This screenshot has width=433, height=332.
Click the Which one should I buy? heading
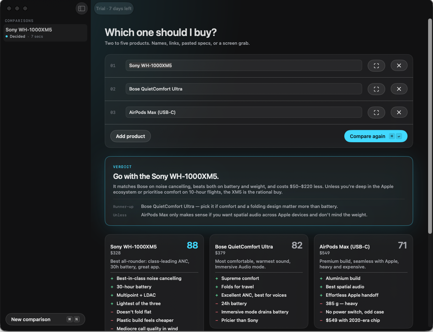tap(161, 33)
